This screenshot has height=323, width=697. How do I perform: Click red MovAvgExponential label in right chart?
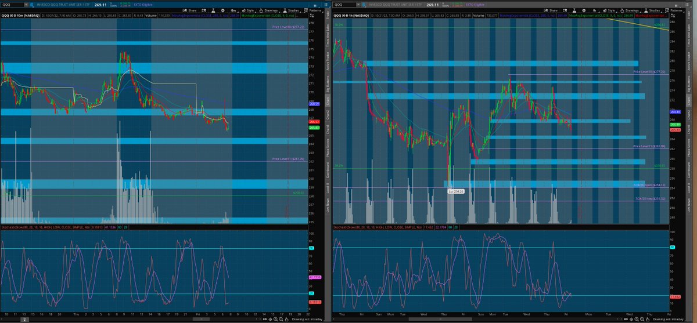click(652, 15)
